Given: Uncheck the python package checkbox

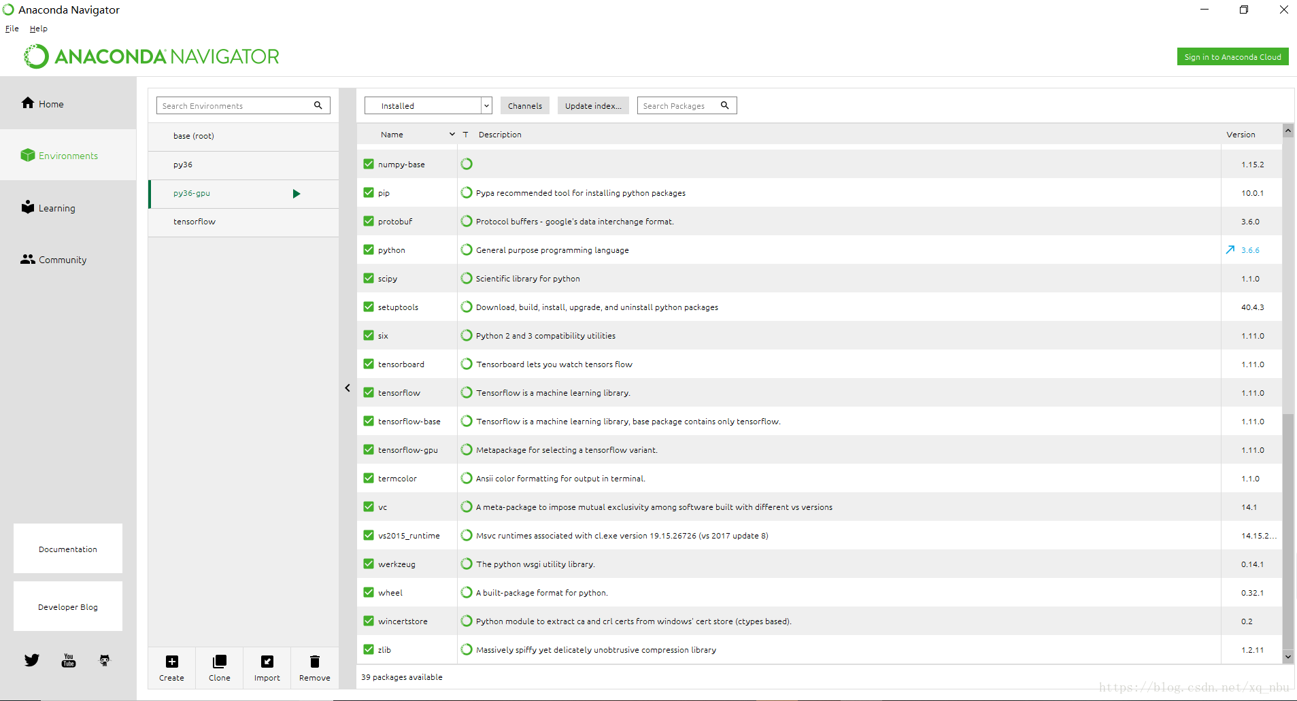Looking at the screenshot, I should (369, 250).
